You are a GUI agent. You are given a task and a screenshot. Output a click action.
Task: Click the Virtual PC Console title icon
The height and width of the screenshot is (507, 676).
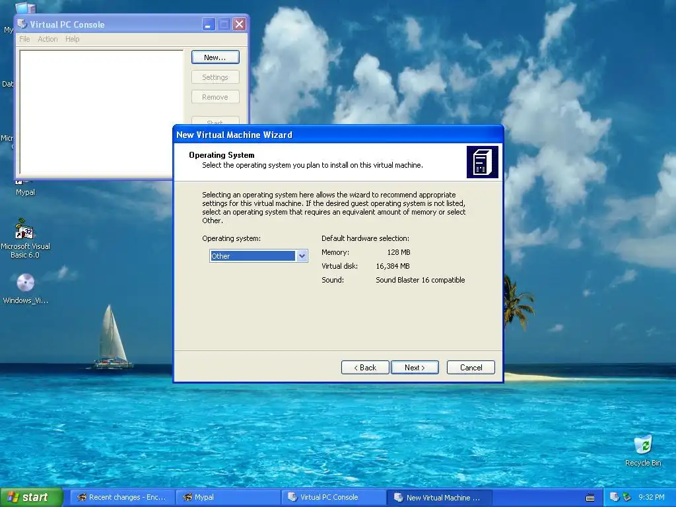click(22, 24)
